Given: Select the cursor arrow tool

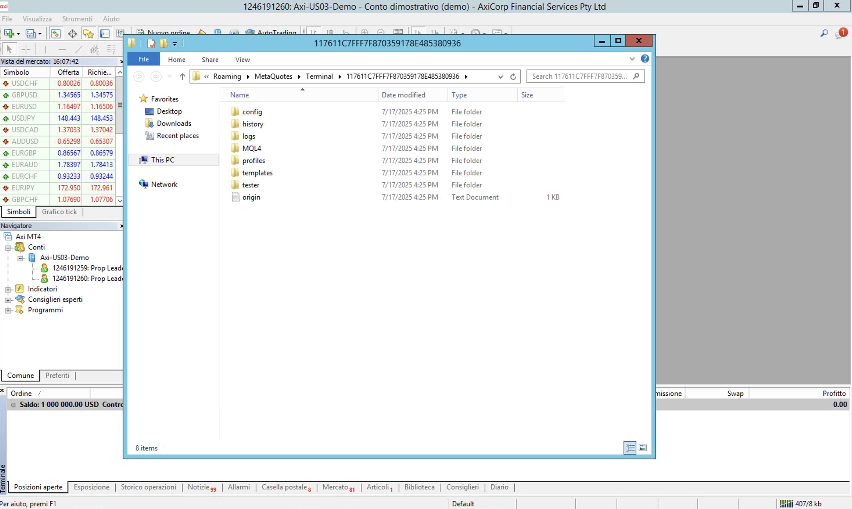Looking at the screenshot, I should 9,49.
